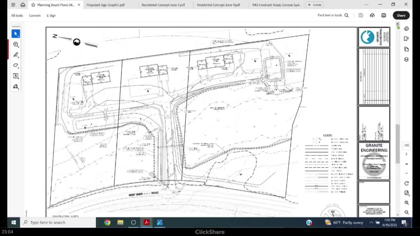This screenshot has width=420, height=236.
Task: Click the Adobe Acrobat taskbar icon
Action: [146, 223]
